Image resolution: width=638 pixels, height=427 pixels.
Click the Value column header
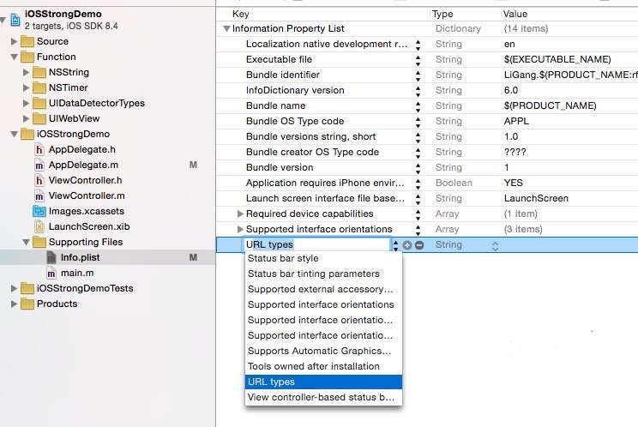point(515,14)
